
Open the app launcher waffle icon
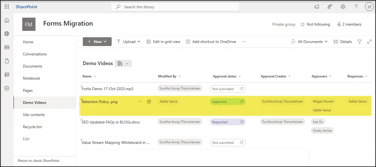tap(7, 7)
